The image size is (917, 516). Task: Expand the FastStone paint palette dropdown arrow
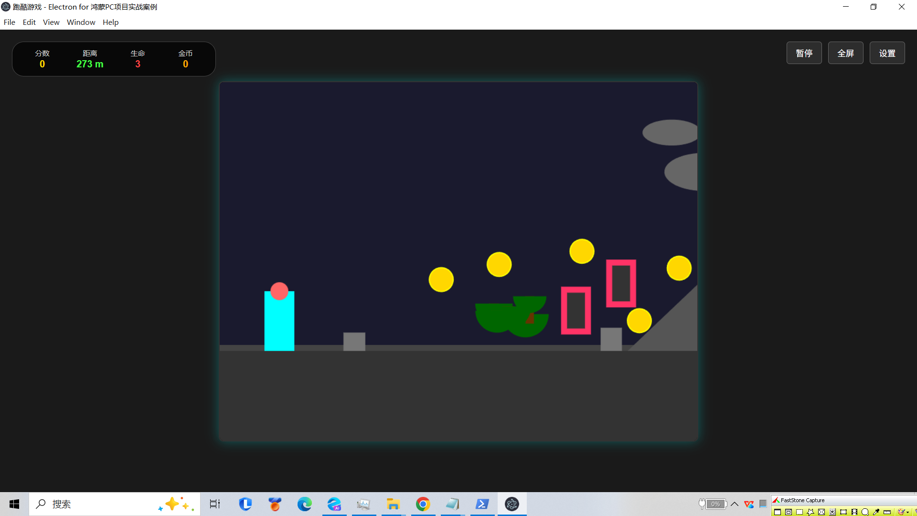point(907,512)
